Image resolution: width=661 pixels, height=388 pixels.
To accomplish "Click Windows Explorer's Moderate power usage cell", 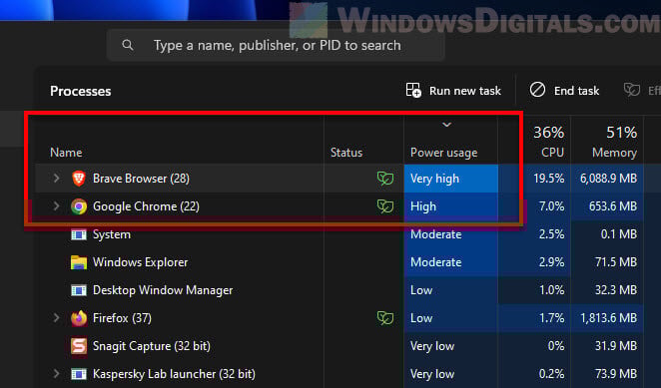I will click(450, 262).
